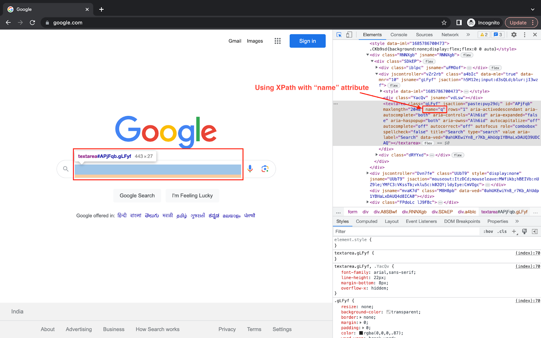Click the styles Filter input field
The height and width of the screenshot is (338, 541).
[x=406, y=232]
